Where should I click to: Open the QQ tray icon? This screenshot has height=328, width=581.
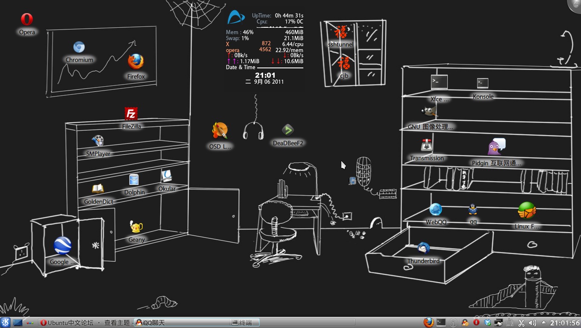click(465, 322)
